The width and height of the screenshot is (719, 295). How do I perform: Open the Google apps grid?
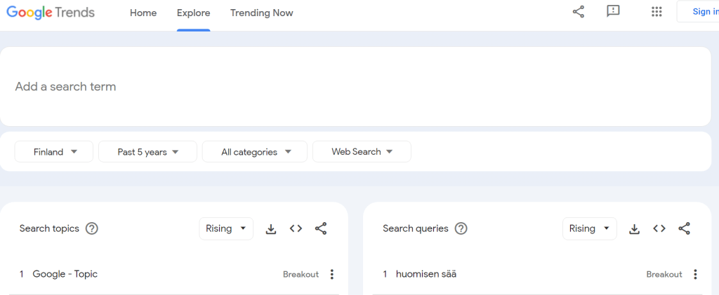(657, 12)
